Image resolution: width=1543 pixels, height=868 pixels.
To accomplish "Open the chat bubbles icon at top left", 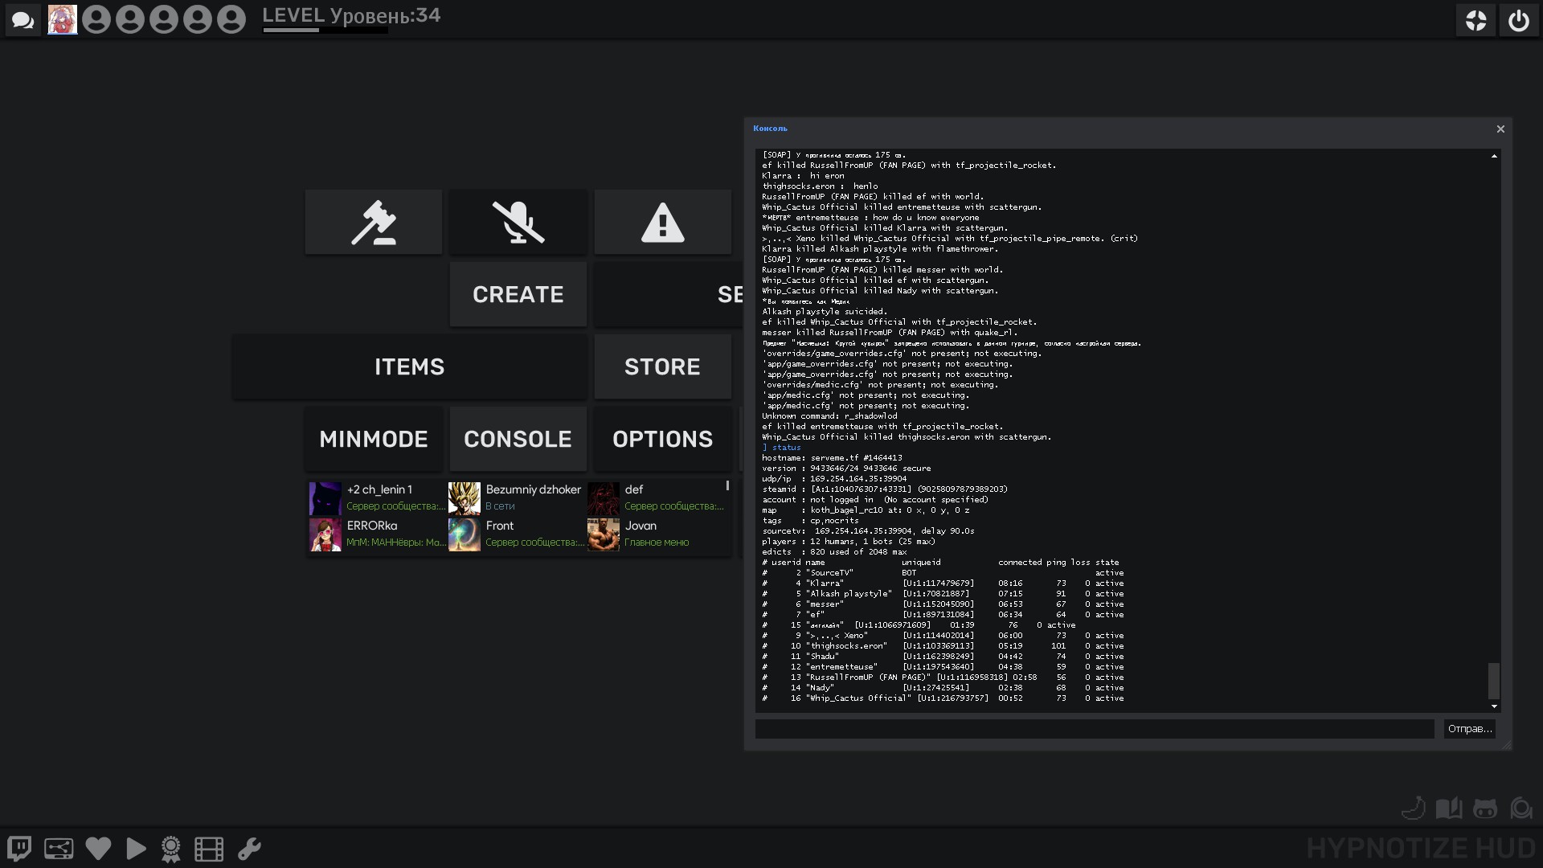I will click(23, 20).
